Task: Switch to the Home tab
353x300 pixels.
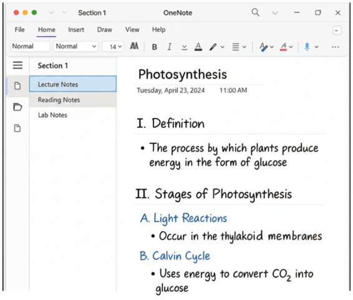Action: [x=46, y=30]
